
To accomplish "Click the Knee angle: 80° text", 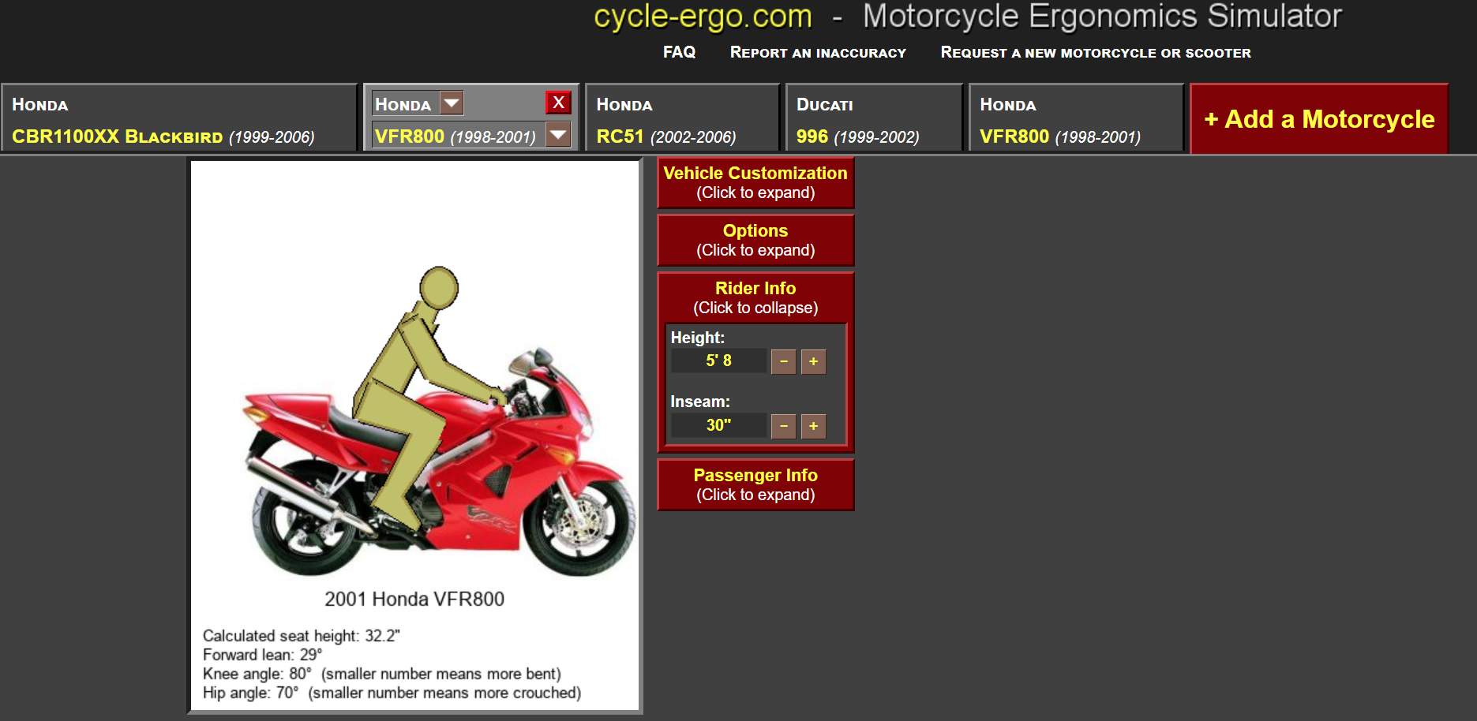I will coord(257,674).
